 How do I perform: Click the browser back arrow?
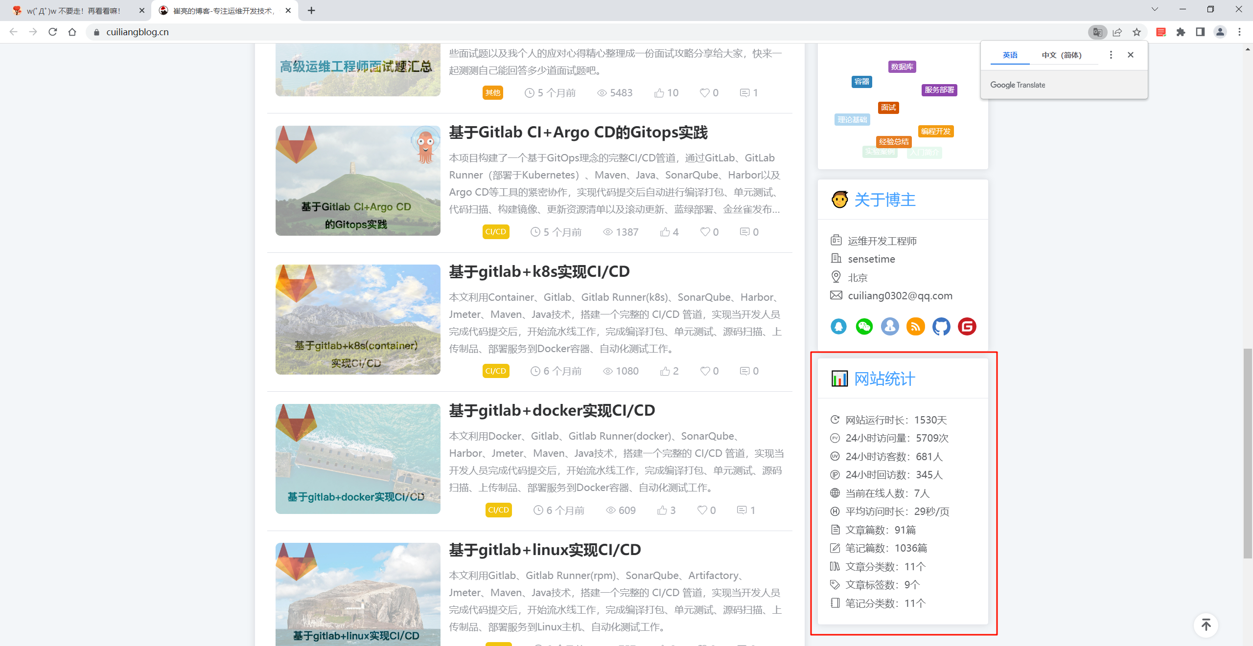[13, 32]
